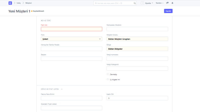Go to Müşteri breadcrumb
Viewport: 200px width, 112px height.
(x=28, y=3)
